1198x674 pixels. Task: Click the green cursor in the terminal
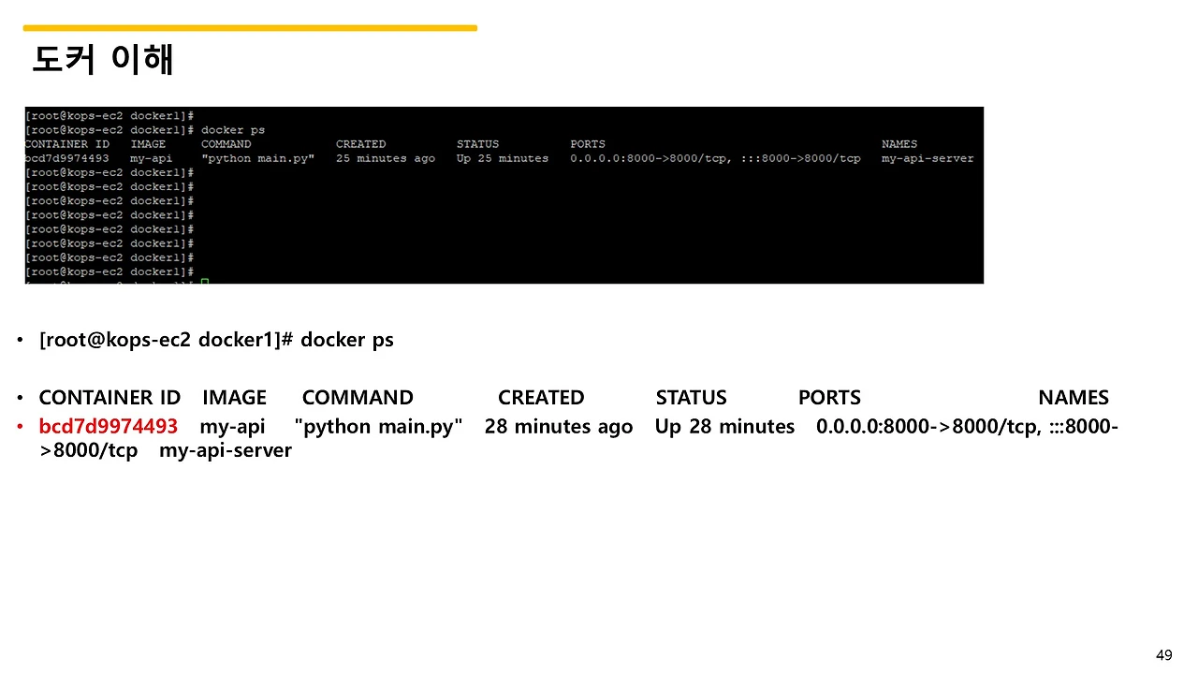point(205,281)
